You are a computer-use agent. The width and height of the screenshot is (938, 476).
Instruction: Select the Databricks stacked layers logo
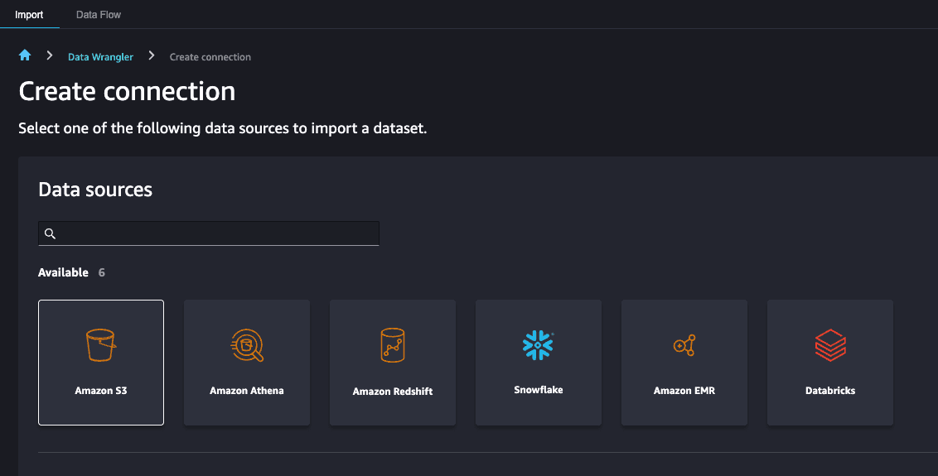pyautogui.click(x=830, y=345)
